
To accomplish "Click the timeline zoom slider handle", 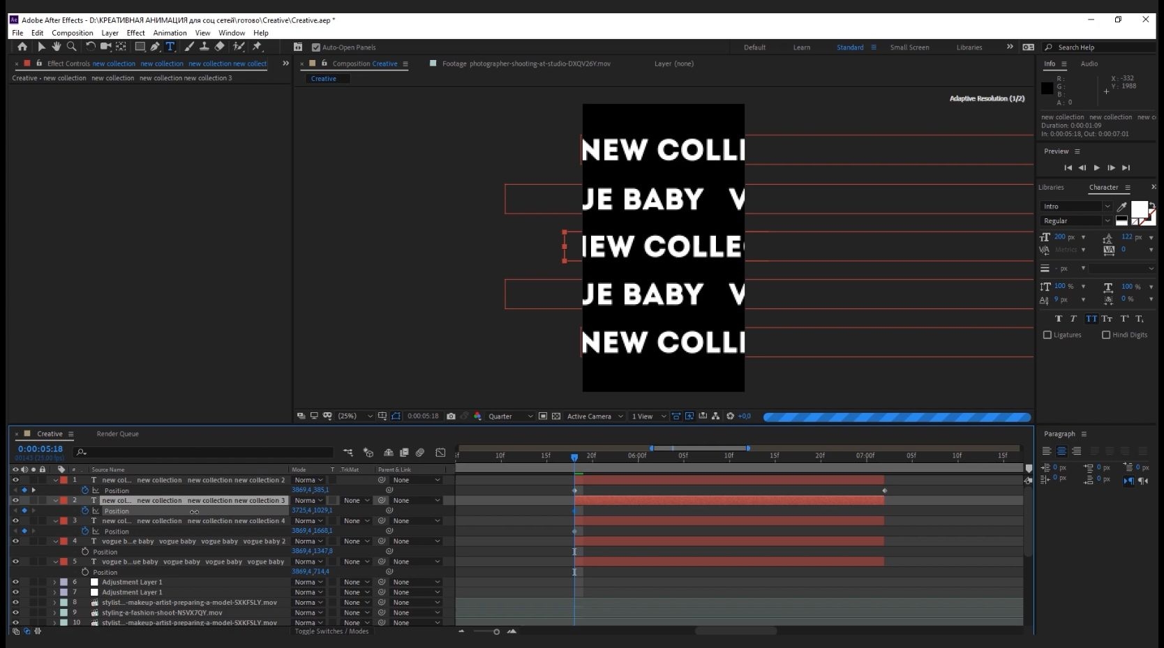I will point(496,632).
